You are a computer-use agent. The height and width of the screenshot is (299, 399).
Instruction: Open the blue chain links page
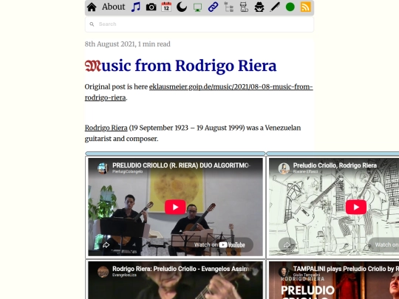tap(213, 7)
